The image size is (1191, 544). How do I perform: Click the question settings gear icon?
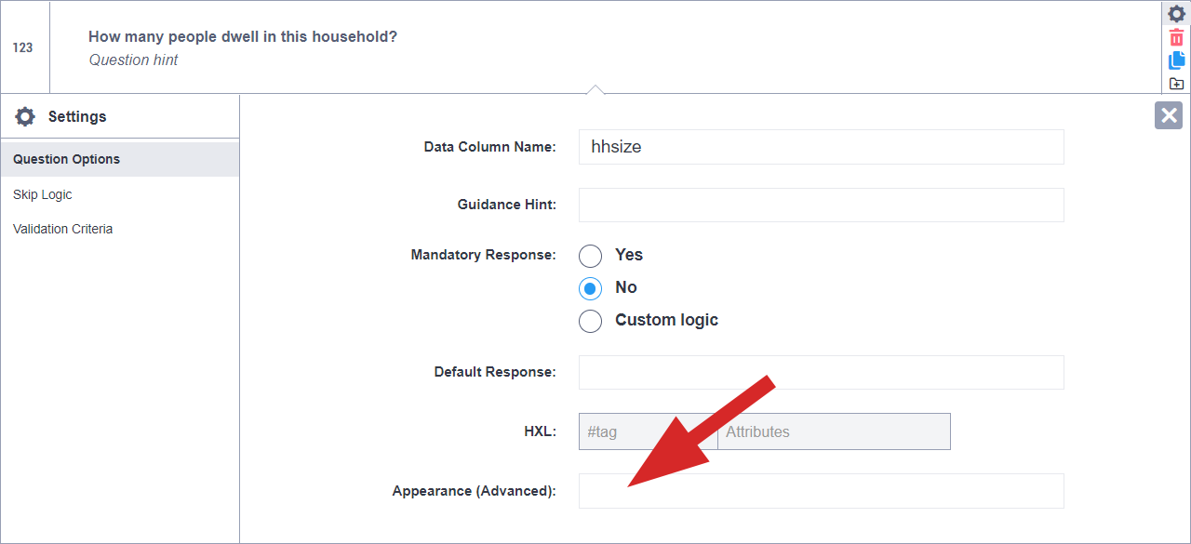point(1176,14)
